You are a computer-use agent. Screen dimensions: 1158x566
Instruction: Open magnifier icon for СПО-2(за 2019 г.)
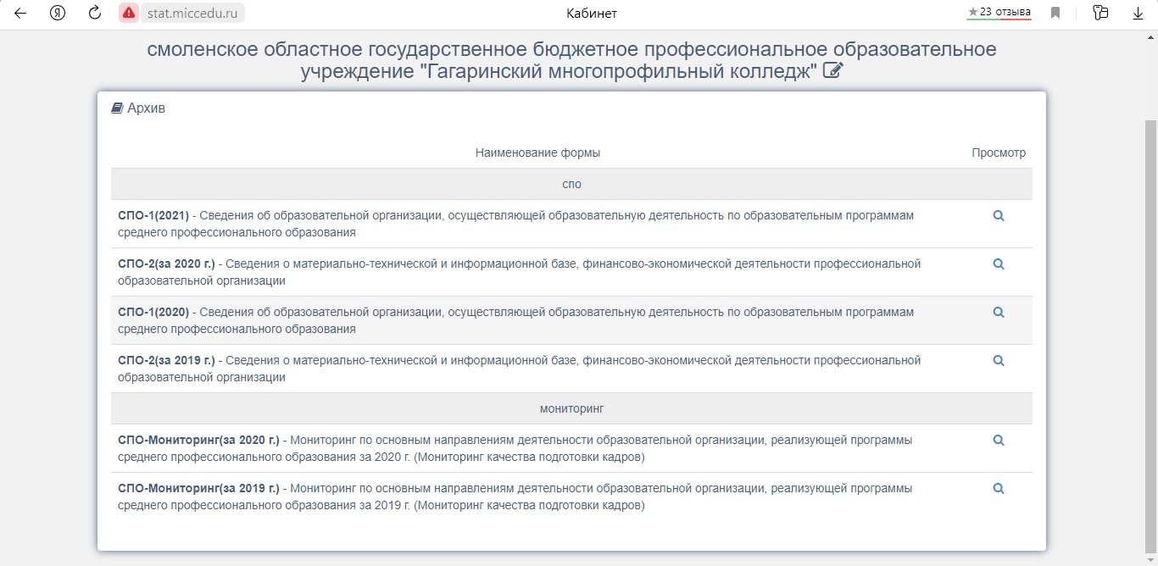999,361
